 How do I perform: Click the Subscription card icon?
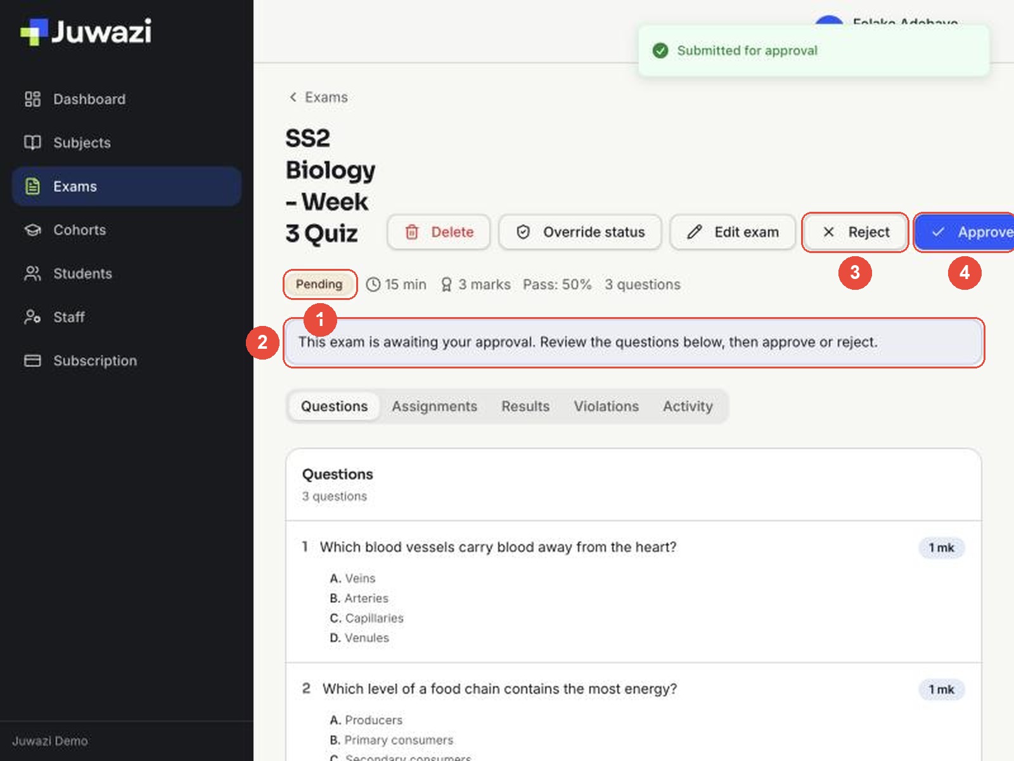tap(32, 361)
